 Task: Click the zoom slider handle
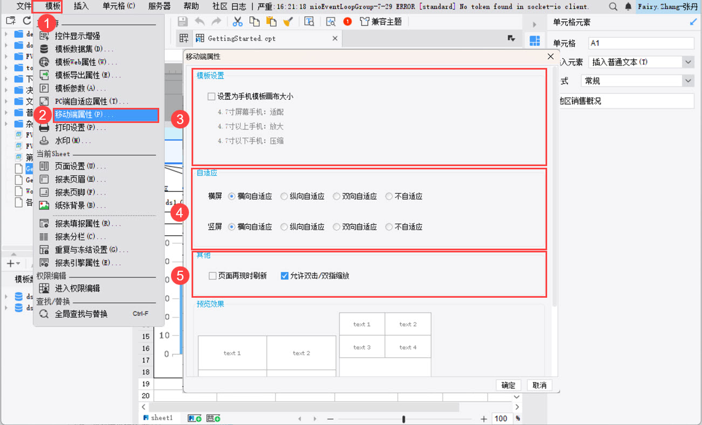click(404, 419)
